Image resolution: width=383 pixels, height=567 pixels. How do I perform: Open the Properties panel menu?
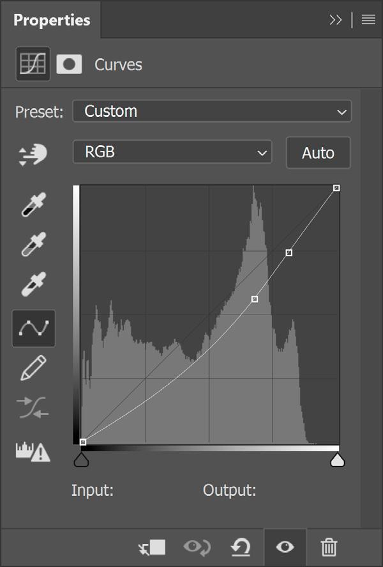click(x=368, y=20)
